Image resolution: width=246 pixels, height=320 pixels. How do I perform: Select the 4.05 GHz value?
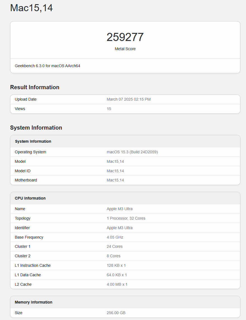tap(115, 237)
